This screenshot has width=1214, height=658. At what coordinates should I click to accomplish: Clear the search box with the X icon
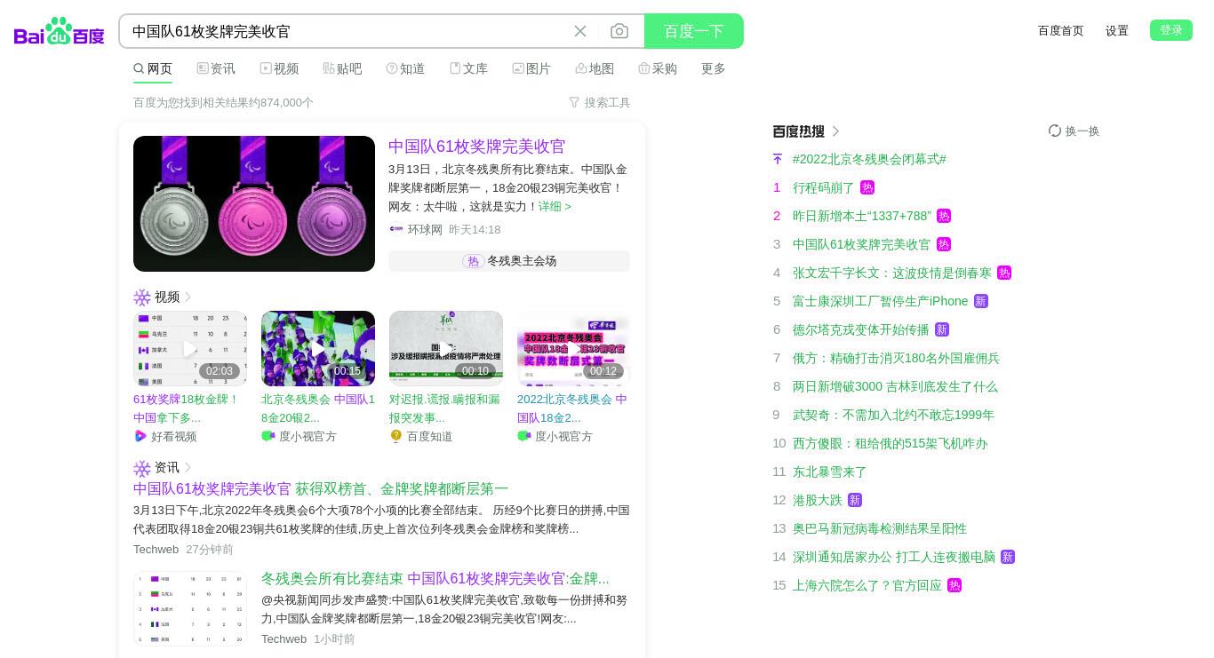click(x=580, y=31)
